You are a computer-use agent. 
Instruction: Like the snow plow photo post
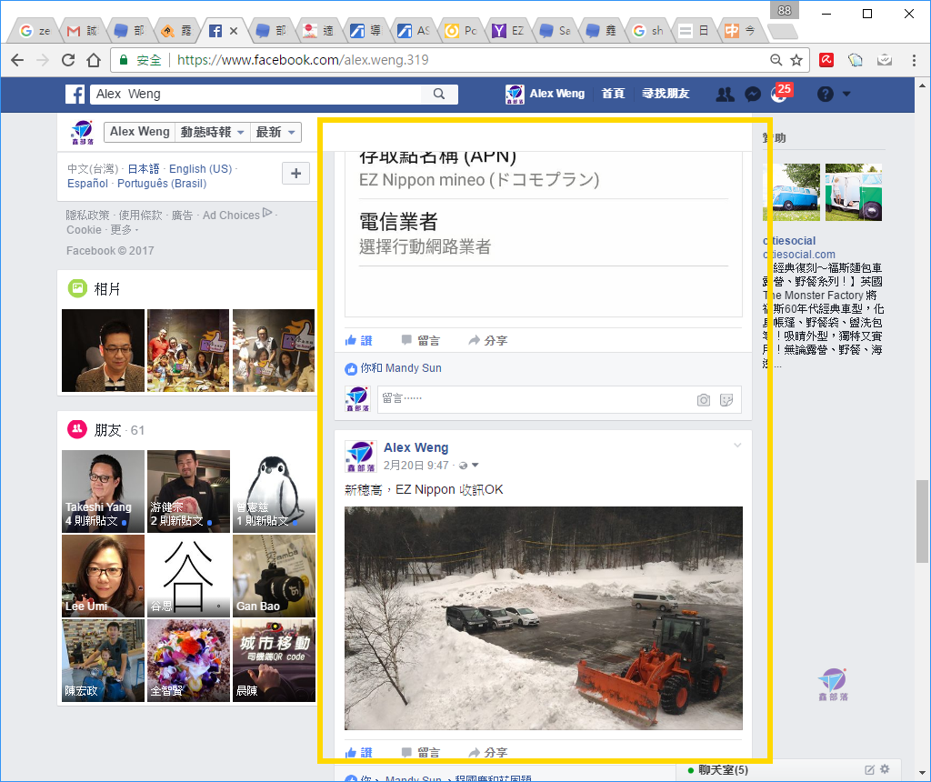tap(358, 752)
